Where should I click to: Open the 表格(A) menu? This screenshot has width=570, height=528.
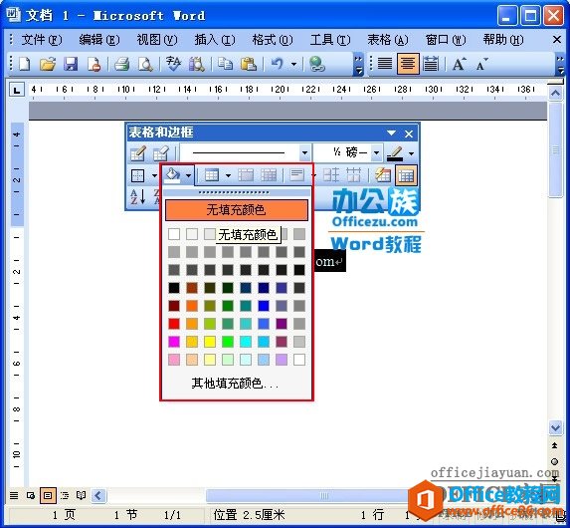(388, 39)
